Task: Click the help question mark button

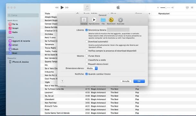Action: pos(62,81)
